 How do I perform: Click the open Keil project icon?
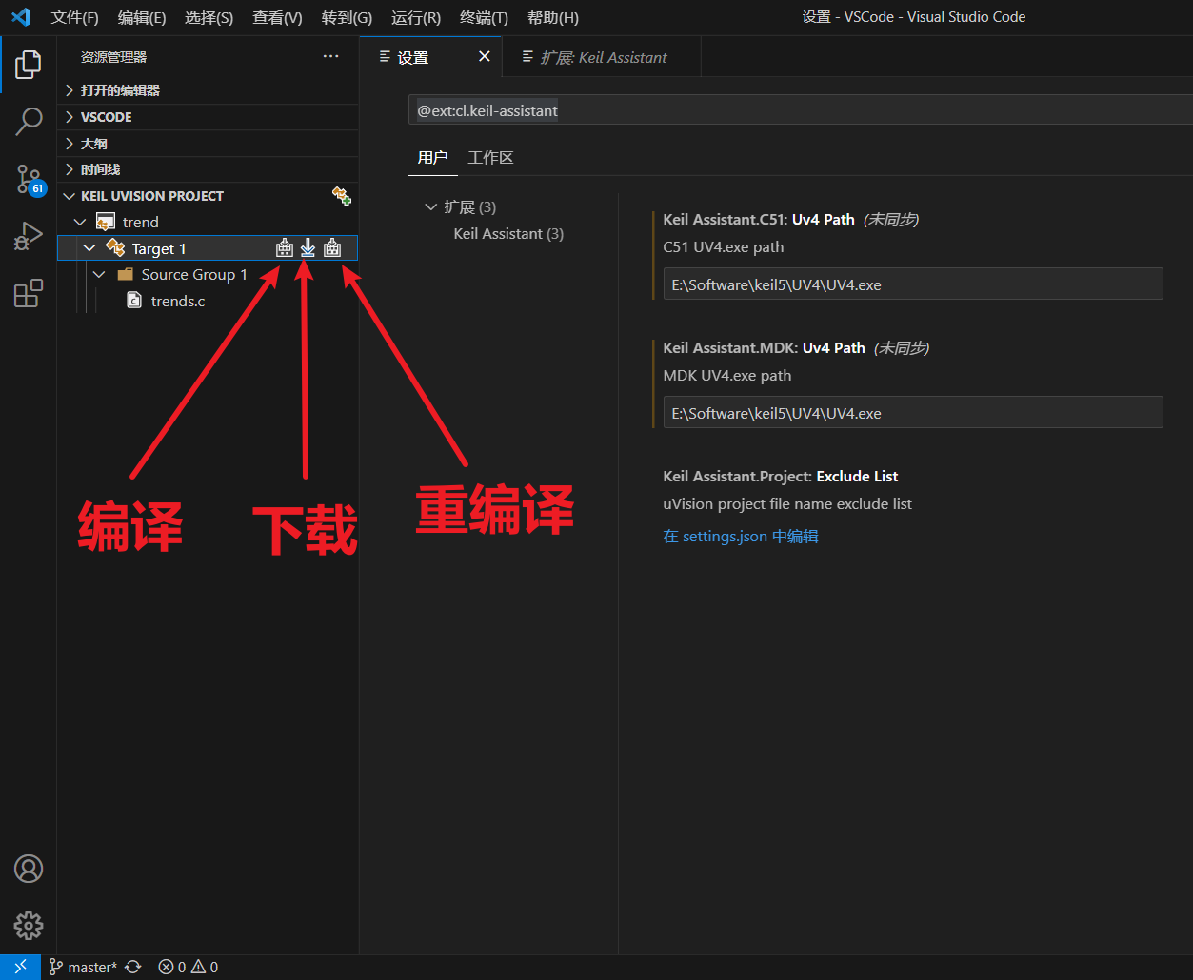point(341,196)
